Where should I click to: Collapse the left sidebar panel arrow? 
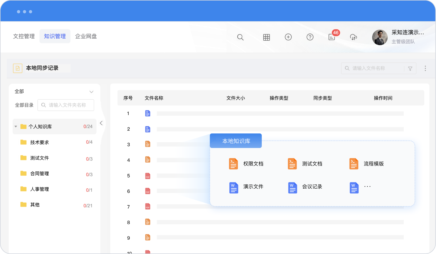pyautogui.click(x=101, y=123)
